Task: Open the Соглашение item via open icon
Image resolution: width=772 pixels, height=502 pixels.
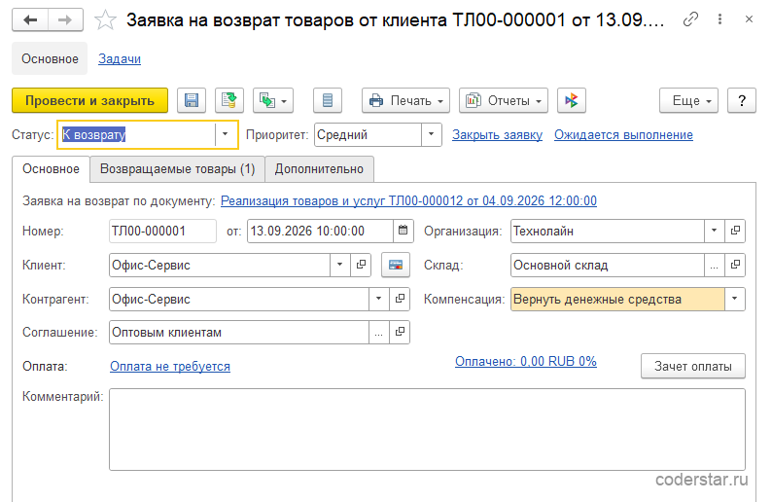Action: coord(400,332)
